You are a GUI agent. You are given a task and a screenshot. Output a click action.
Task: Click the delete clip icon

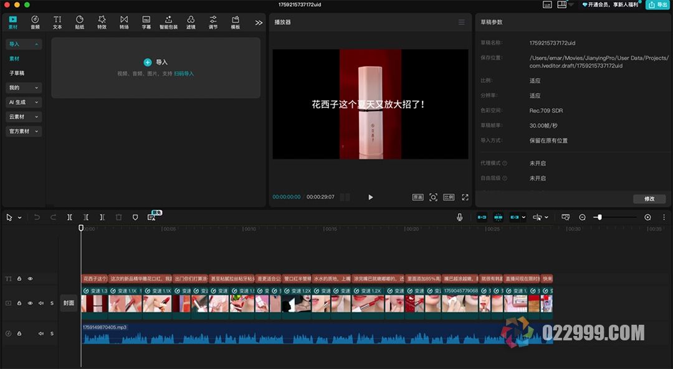(119, 218)
